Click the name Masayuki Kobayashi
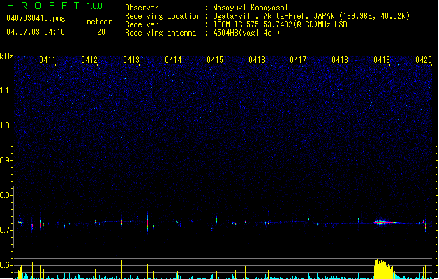Image resolution: width=439 pixels, height=279 pixels. 251,8
